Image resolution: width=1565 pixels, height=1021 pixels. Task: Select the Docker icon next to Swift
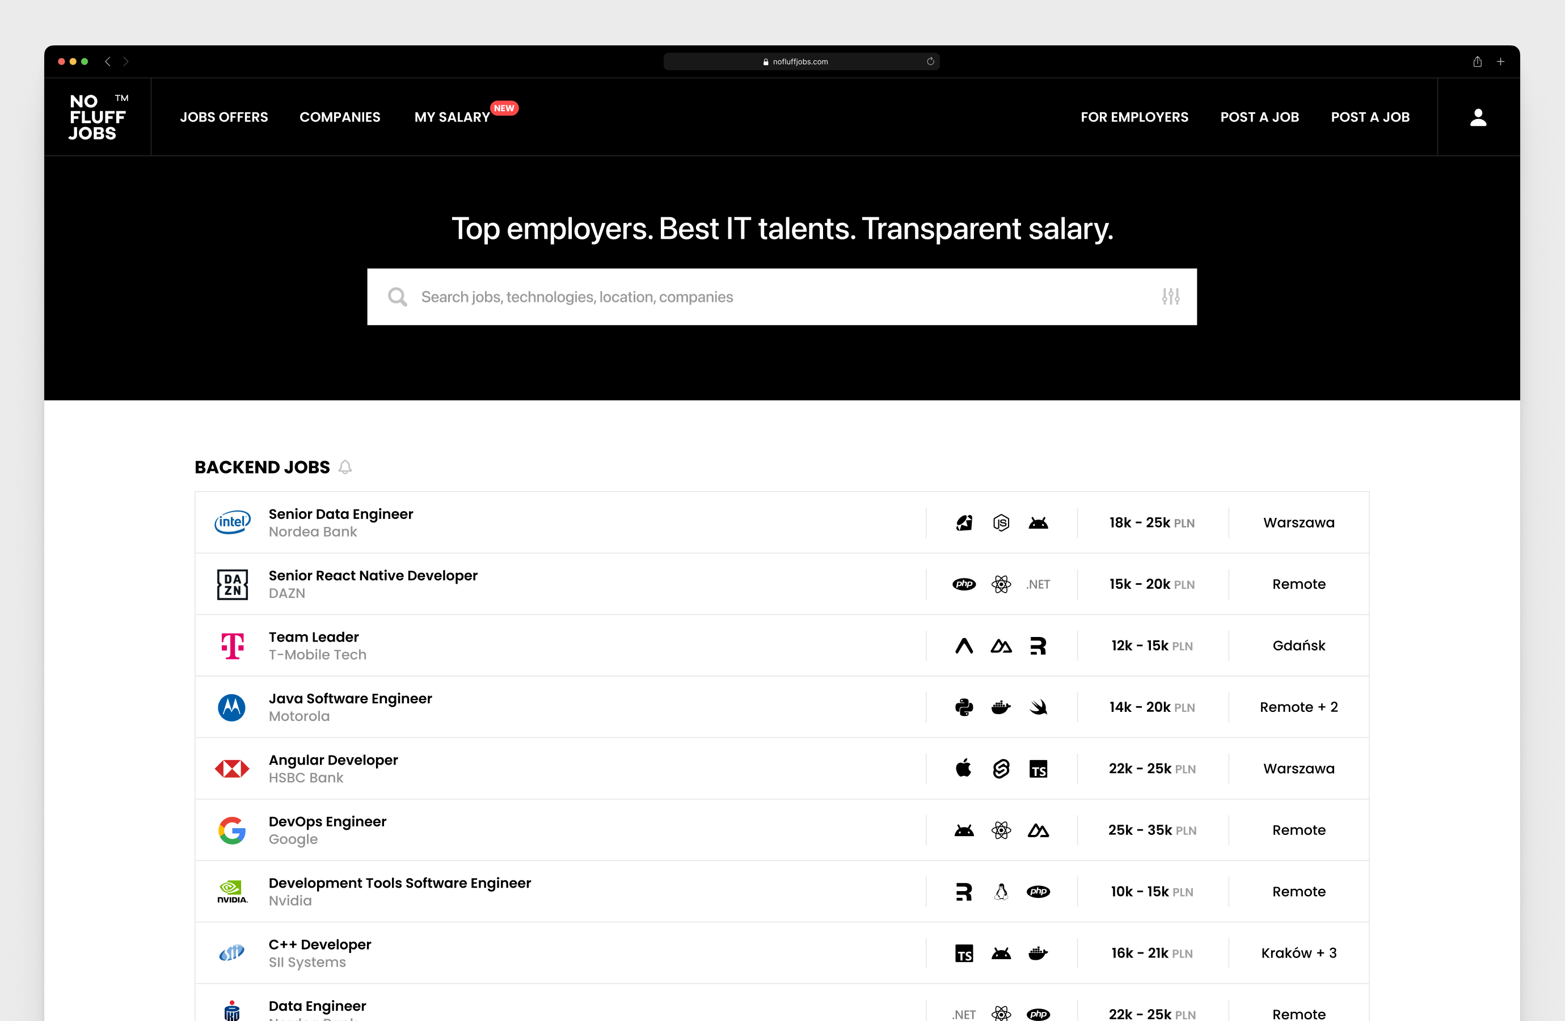(1001, 707)
